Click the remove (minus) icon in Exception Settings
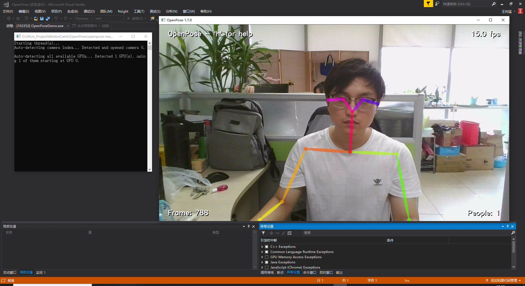 (278, 233)
